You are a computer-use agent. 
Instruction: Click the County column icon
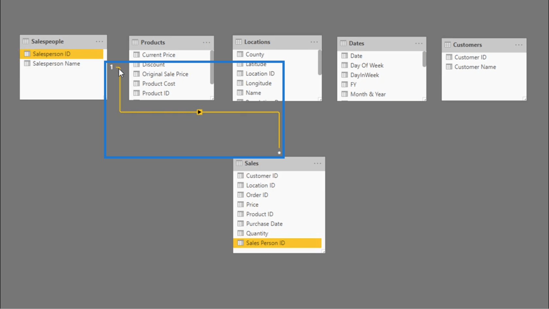(240, 54)
